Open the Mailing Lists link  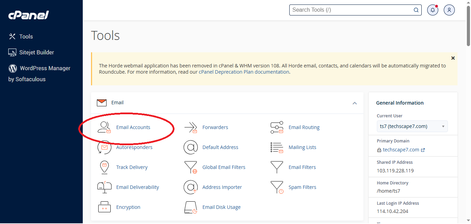(302, 147)
